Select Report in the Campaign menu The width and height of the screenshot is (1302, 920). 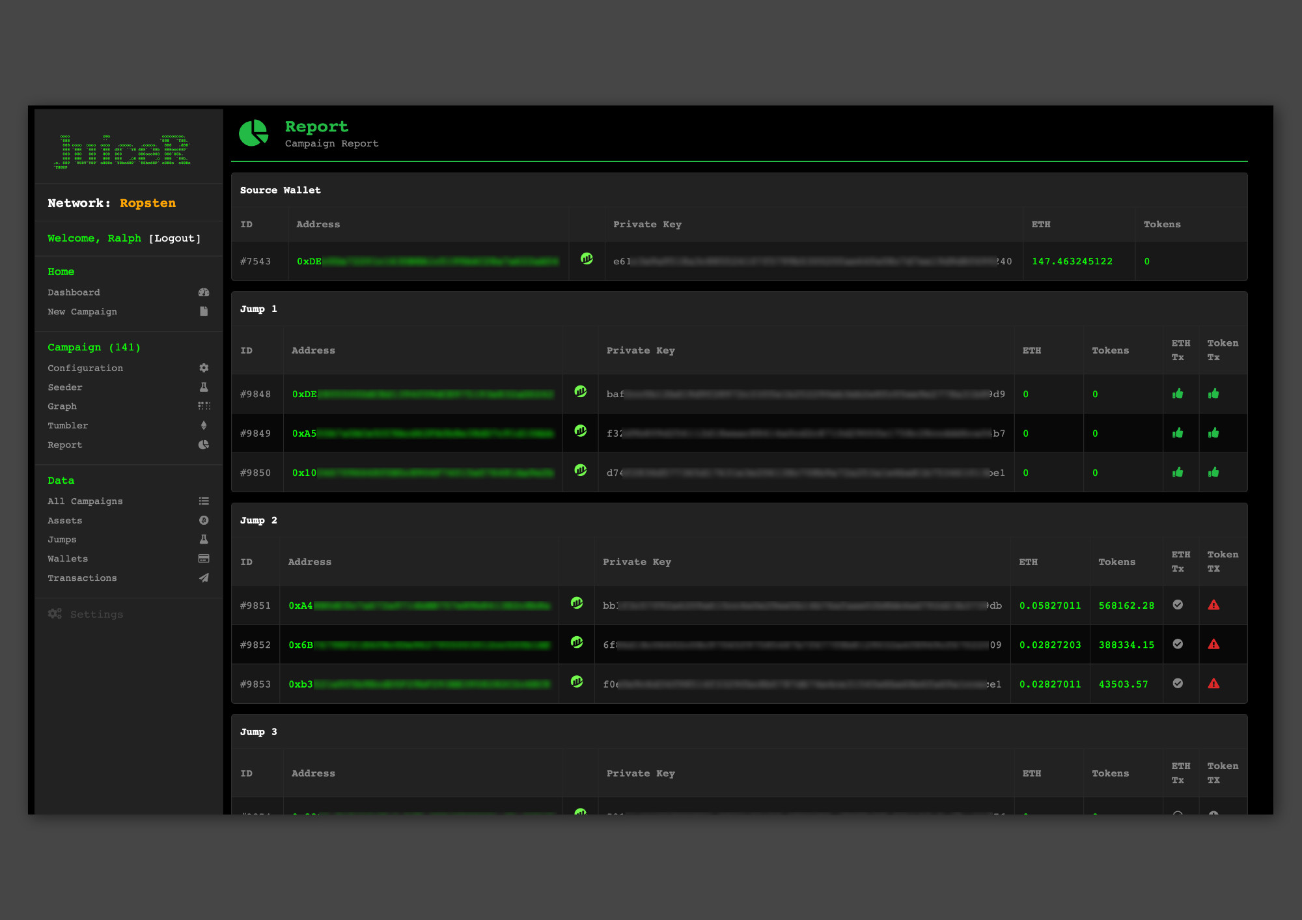(x=65, y=445)
